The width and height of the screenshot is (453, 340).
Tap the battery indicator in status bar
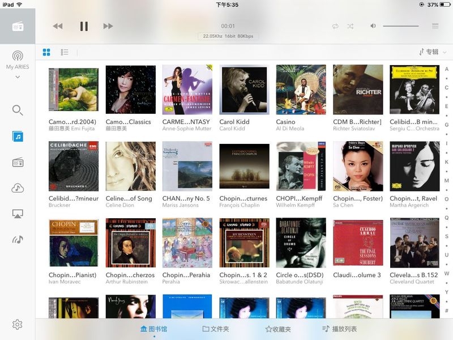tap(445, 5)
